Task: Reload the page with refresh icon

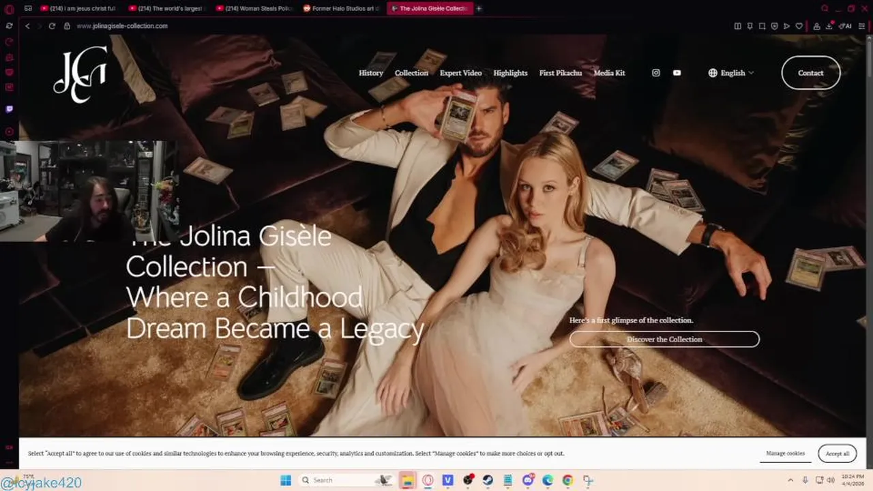Action: 52,26
